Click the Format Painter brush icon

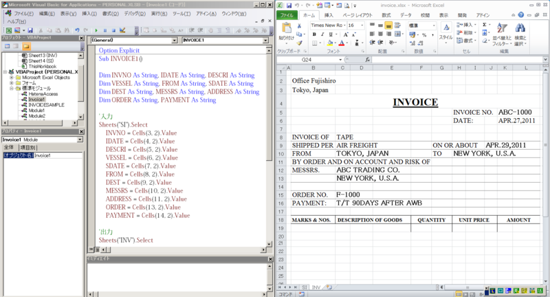pos(299,43)
